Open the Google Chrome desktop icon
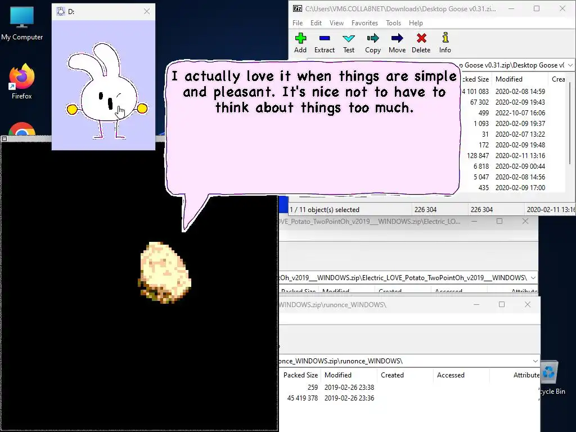576x432 pixels. [x=22, y=129]
